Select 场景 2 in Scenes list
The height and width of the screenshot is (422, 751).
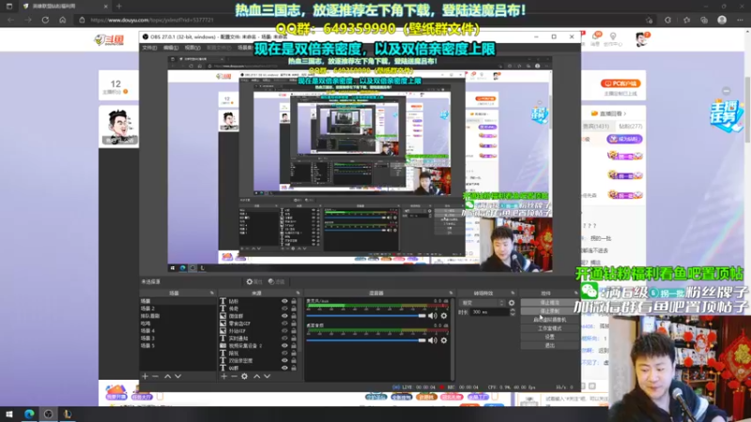coord(177,309)
